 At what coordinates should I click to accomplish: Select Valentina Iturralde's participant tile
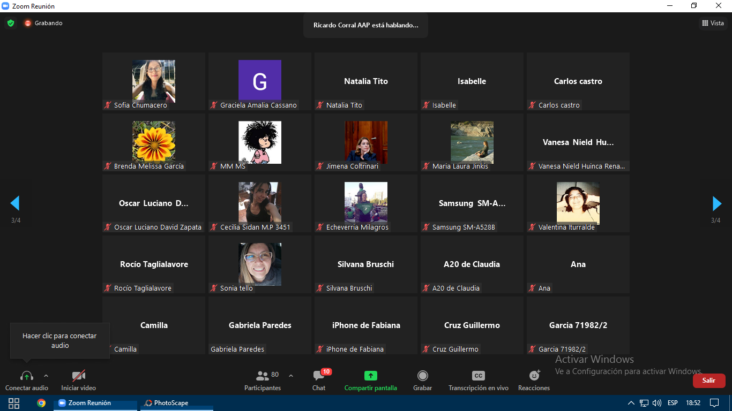578,203
